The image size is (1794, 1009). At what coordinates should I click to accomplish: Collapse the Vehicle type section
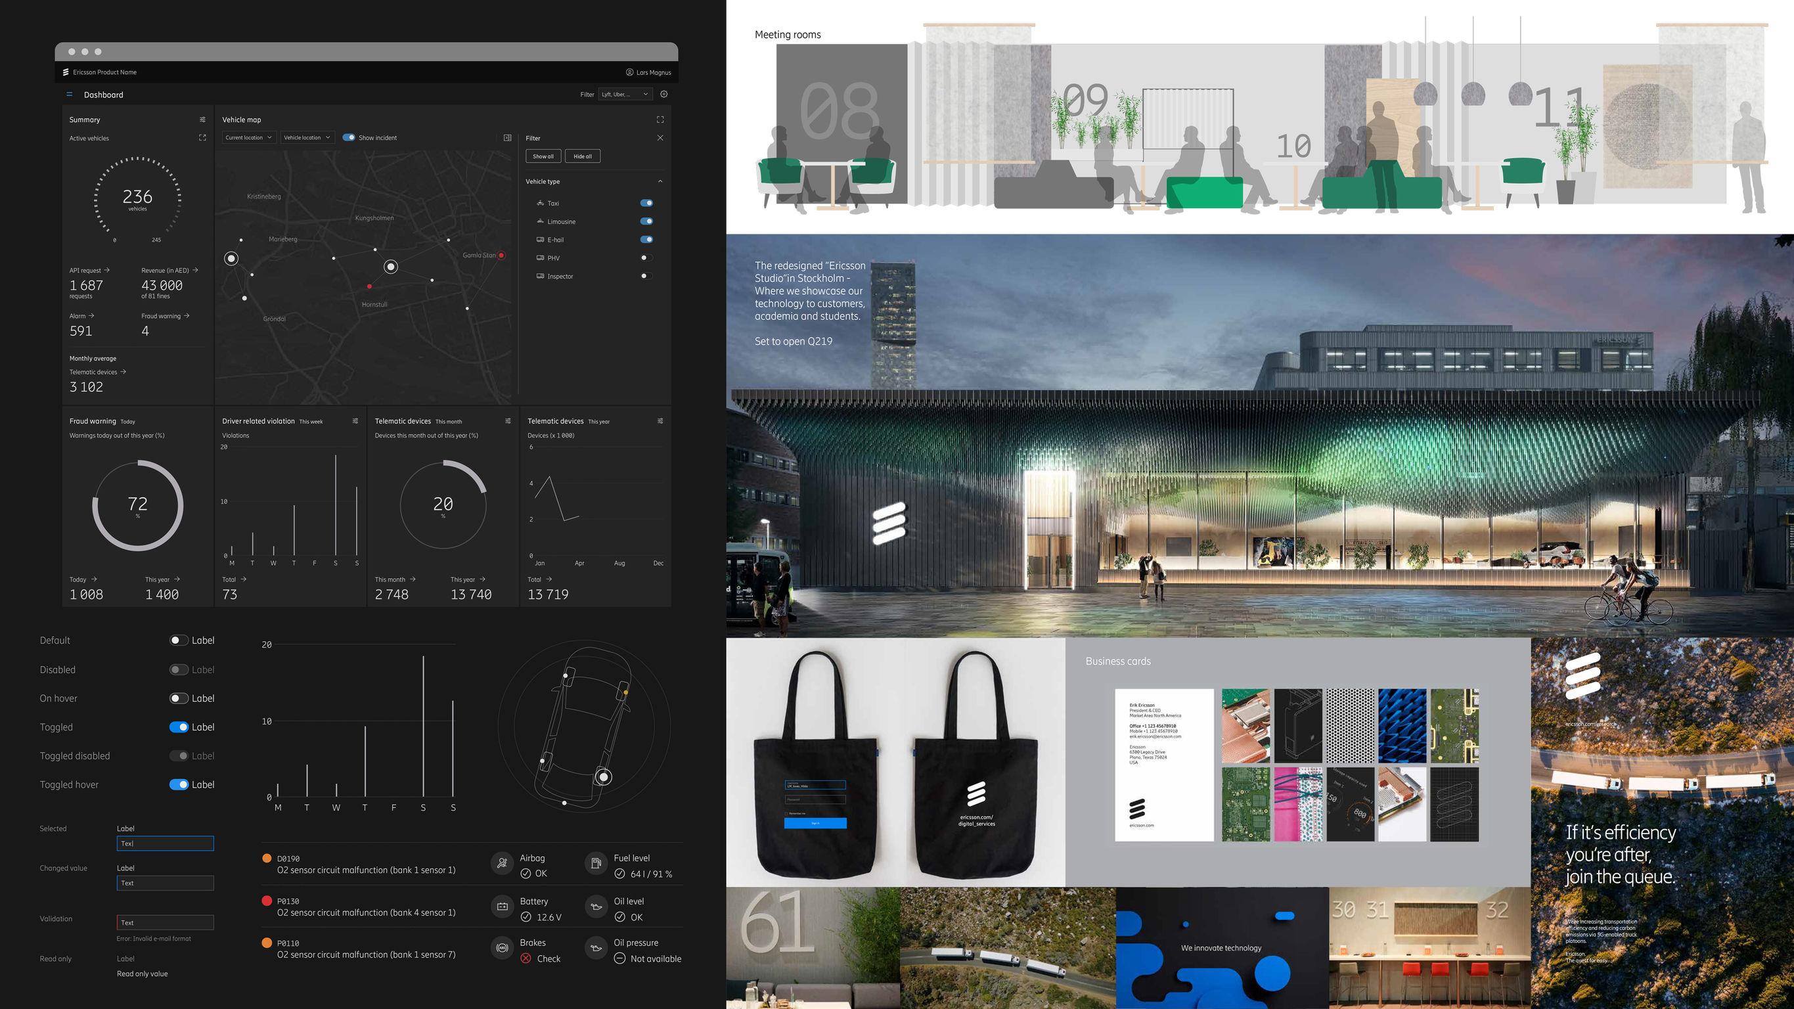tap(660, 181)
